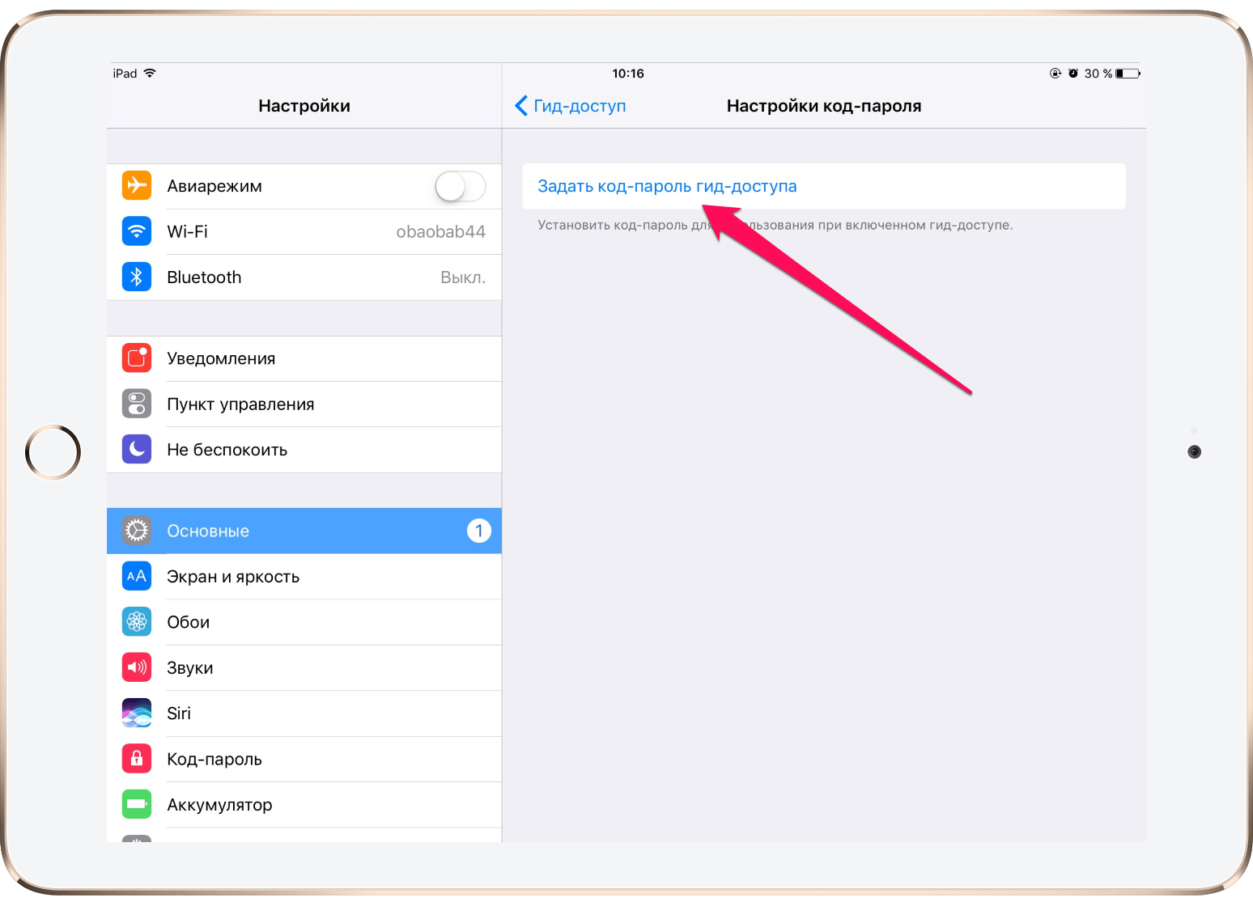Tap the Выкл. Bluetooth status value

463,277
